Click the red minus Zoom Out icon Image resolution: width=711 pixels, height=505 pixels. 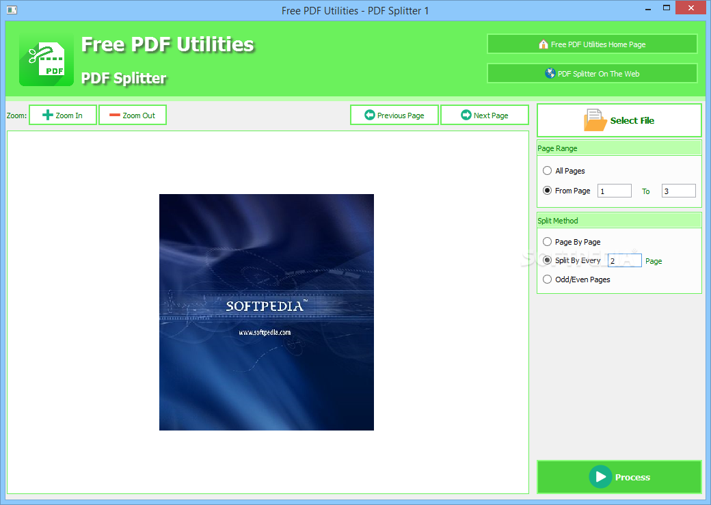click(115, 115)
